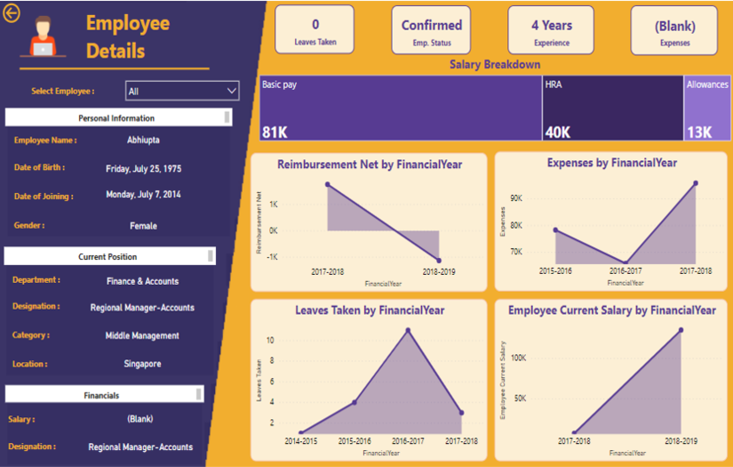Screen dimensions: 733x467
Task: Click the Gender value Female
Action: [143, 226]
